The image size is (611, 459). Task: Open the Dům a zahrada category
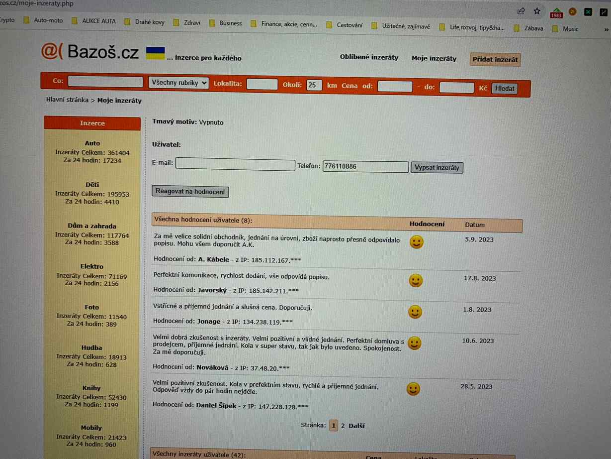tap(92, 226)
